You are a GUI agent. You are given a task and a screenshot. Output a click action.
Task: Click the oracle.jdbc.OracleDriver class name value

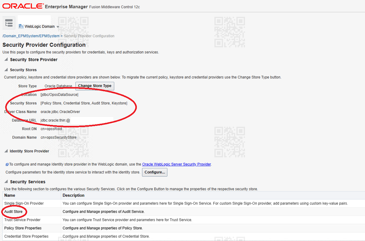point(60,112)
